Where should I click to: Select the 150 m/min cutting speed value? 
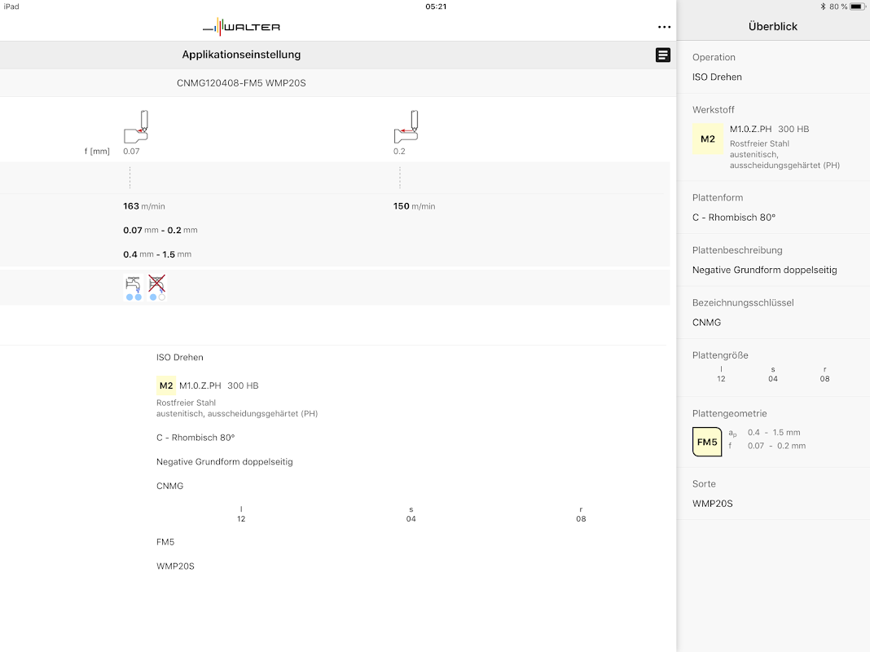415,206
